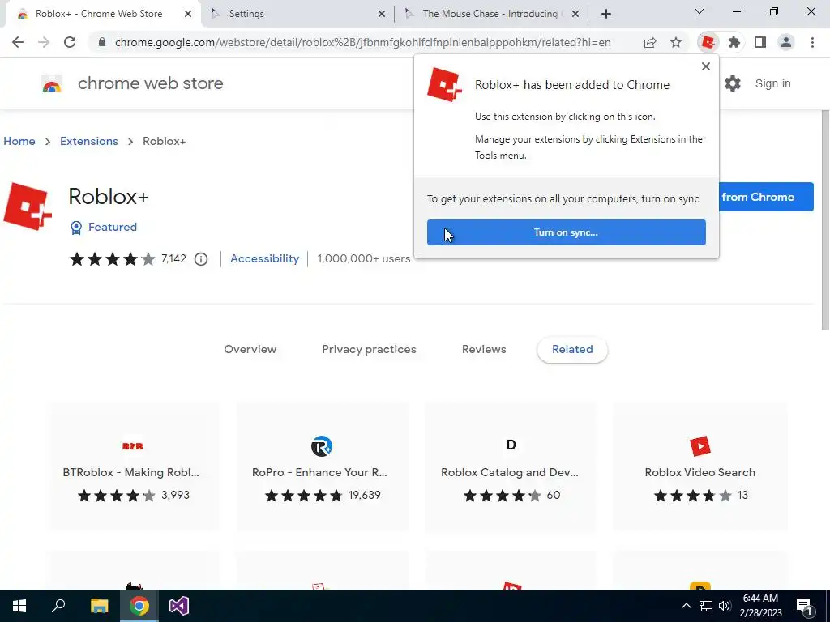Image resolution: width=830 pixels, height=622 pixels.
Task: Close the Settings tab
Action: click(x=382, y=15)
